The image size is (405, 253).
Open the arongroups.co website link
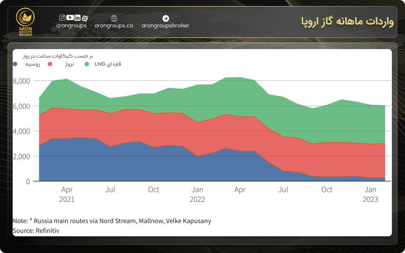click(x=114, y=26)
